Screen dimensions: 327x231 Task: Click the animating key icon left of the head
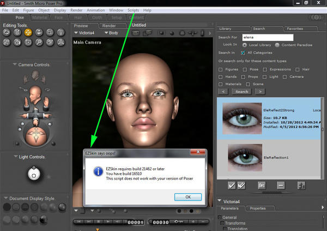[x=23, y=90]
